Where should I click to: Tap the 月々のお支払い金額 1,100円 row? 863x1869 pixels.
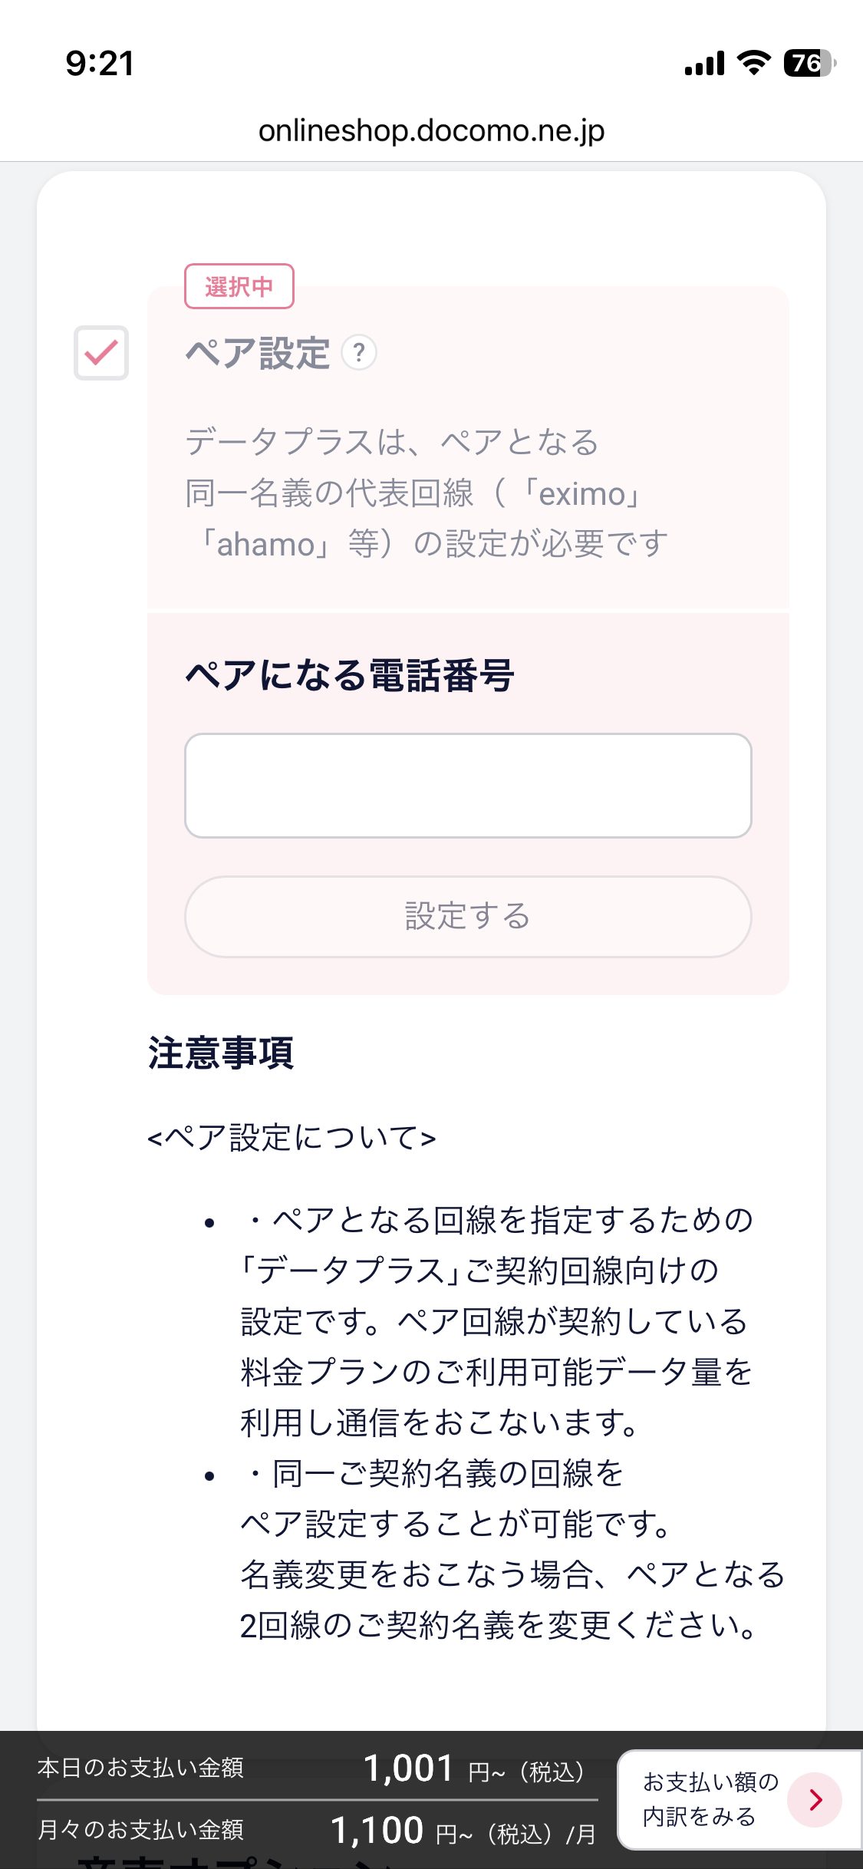pyautogui.click(x=316, y=1831)
